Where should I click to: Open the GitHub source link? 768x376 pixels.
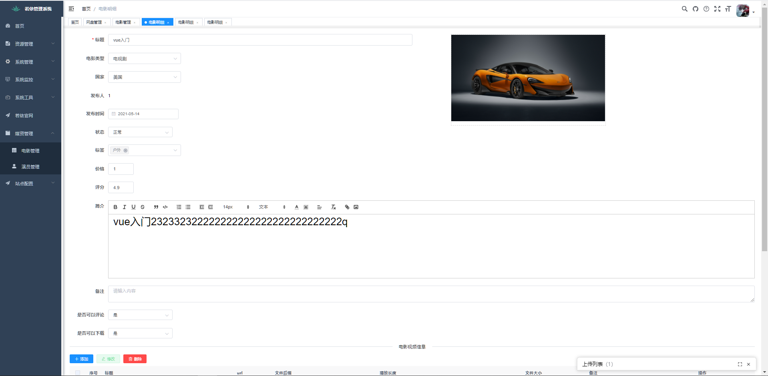coord(696,9)
